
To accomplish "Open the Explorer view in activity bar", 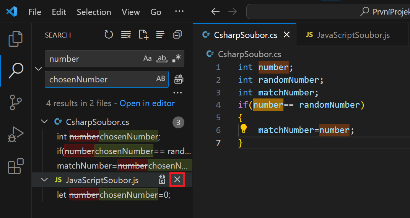I will (x=16, y=39).
